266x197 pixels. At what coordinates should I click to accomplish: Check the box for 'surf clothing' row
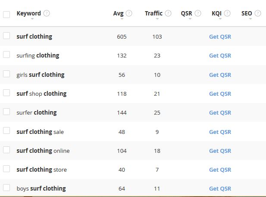[6, 36]
